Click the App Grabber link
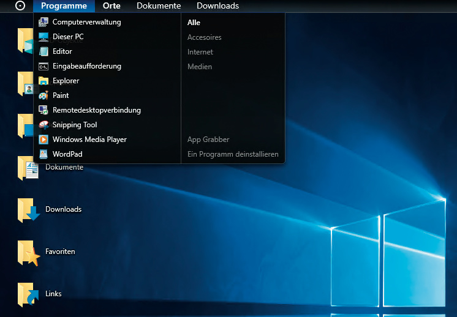Screen dimensions: 457x317 coord(207,140)
